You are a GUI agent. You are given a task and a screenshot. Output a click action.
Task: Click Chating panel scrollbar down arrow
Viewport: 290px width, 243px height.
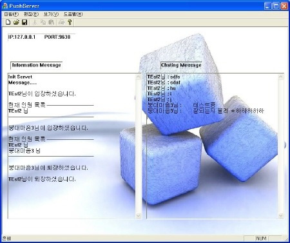tap(280, 215)
